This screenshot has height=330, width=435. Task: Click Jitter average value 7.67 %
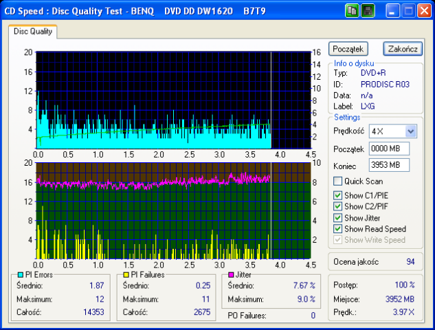[x=304, y=285]
